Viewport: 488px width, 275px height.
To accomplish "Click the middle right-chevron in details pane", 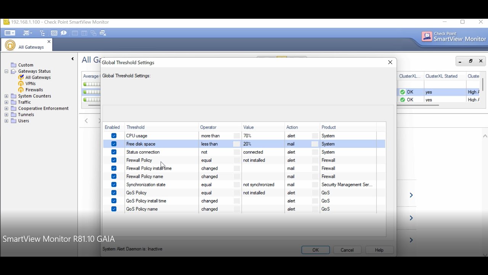I will coord(411,218).
